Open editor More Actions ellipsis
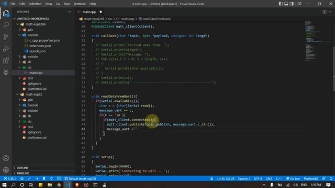335x188 pixels. [x=331, y=12]
